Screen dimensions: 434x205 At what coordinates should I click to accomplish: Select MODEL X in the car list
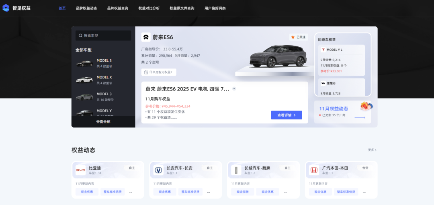point(103,80)
